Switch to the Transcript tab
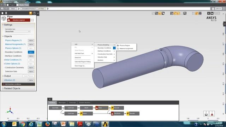226x127 pixels. tap(72, 103)
